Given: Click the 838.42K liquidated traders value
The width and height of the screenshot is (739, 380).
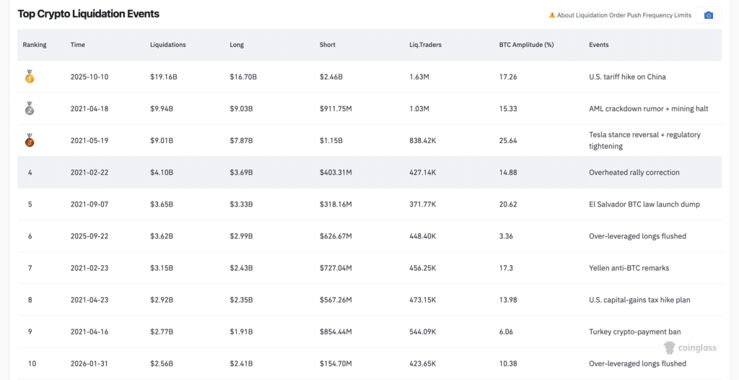Looking at the screenshot, I should pos(423,140).
